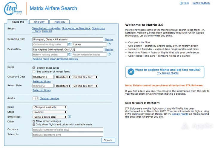Screen dimensions: 215x149
Task: Focus the Return Date mm/dd/yy field
Action: pyautogui.click(x=43, y=86)
